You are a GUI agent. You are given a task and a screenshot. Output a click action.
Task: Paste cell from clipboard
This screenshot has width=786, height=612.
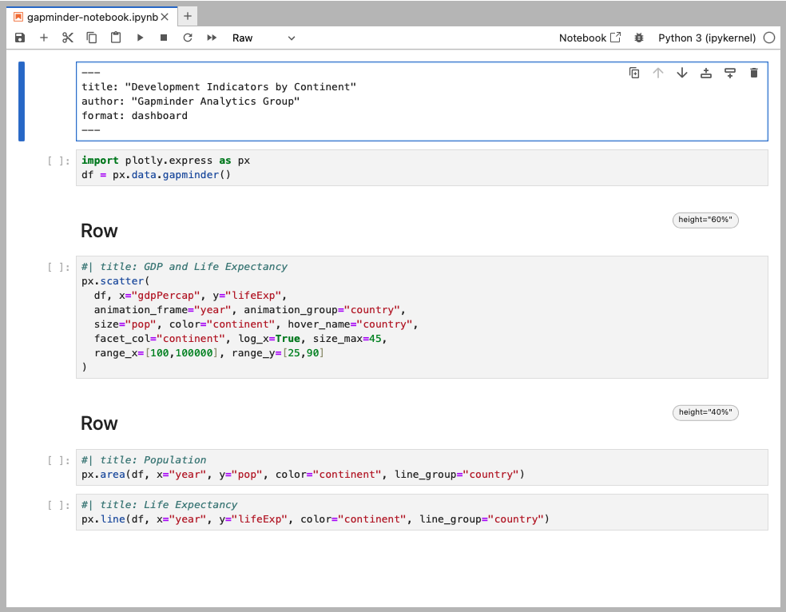pos(114,38)
